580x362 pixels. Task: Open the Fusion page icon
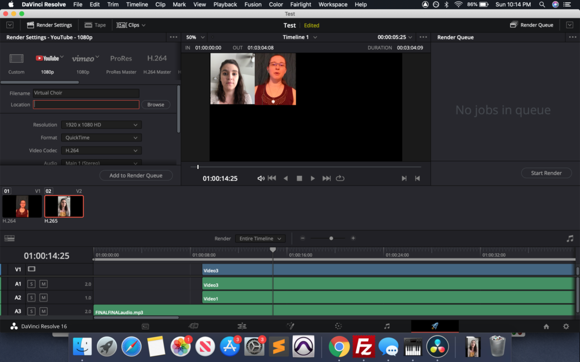point(290,326)
